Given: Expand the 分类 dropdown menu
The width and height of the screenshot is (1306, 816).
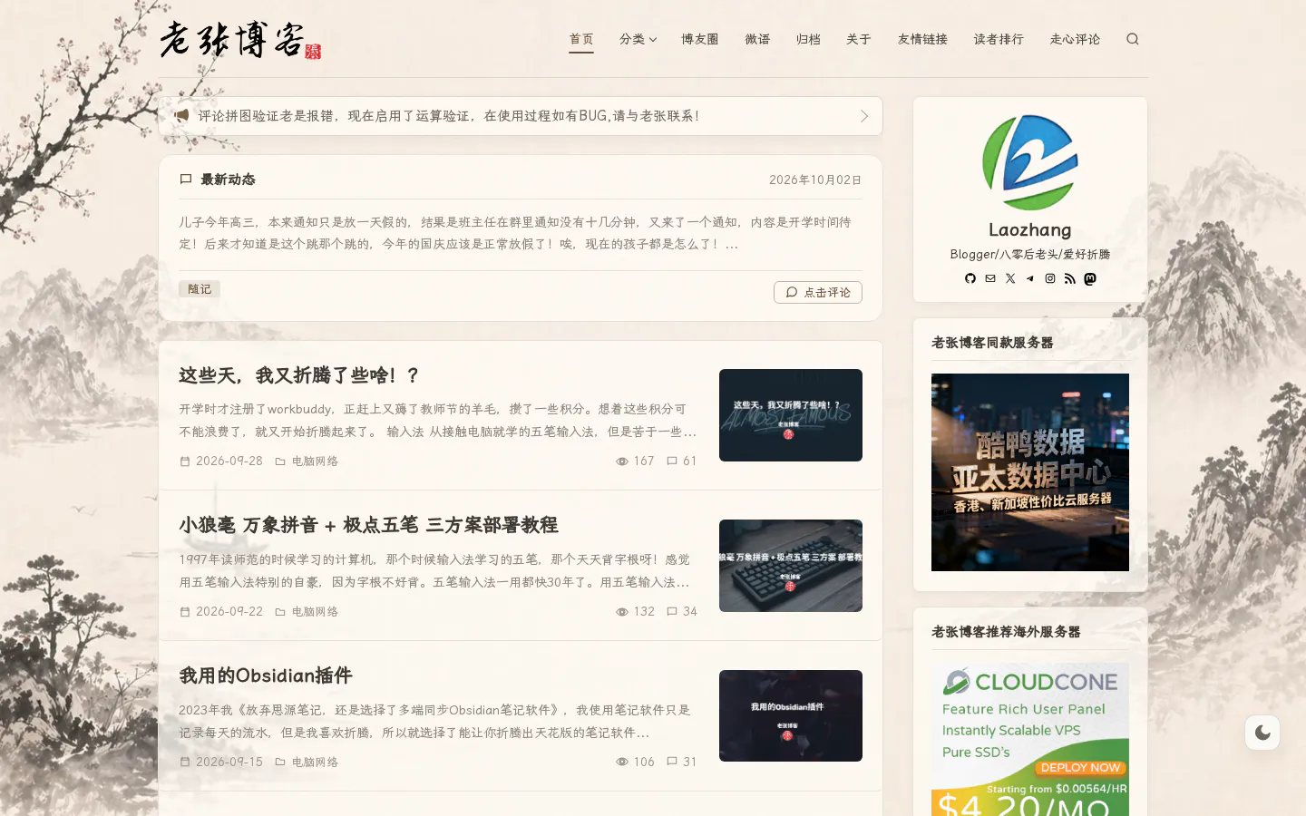Looking at the screenshot, I should (x=638, y=39).
